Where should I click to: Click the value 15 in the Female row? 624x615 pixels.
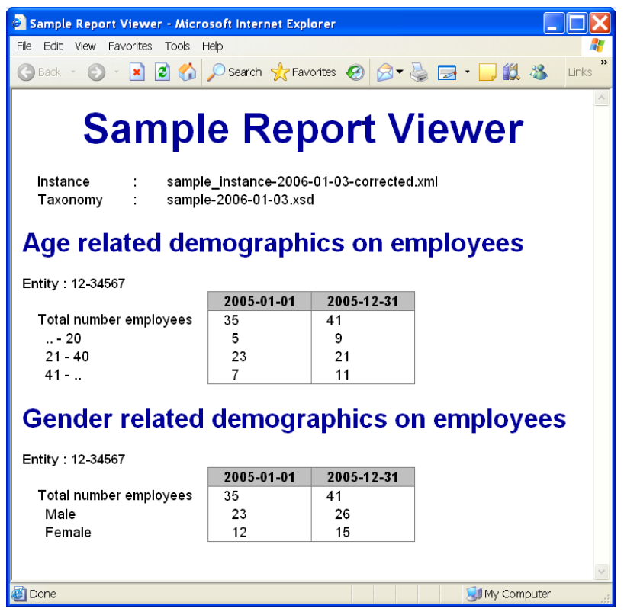[343, 532]
